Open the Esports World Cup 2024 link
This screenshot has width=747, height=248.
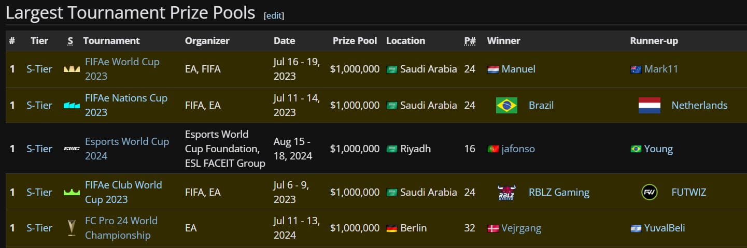127,149
